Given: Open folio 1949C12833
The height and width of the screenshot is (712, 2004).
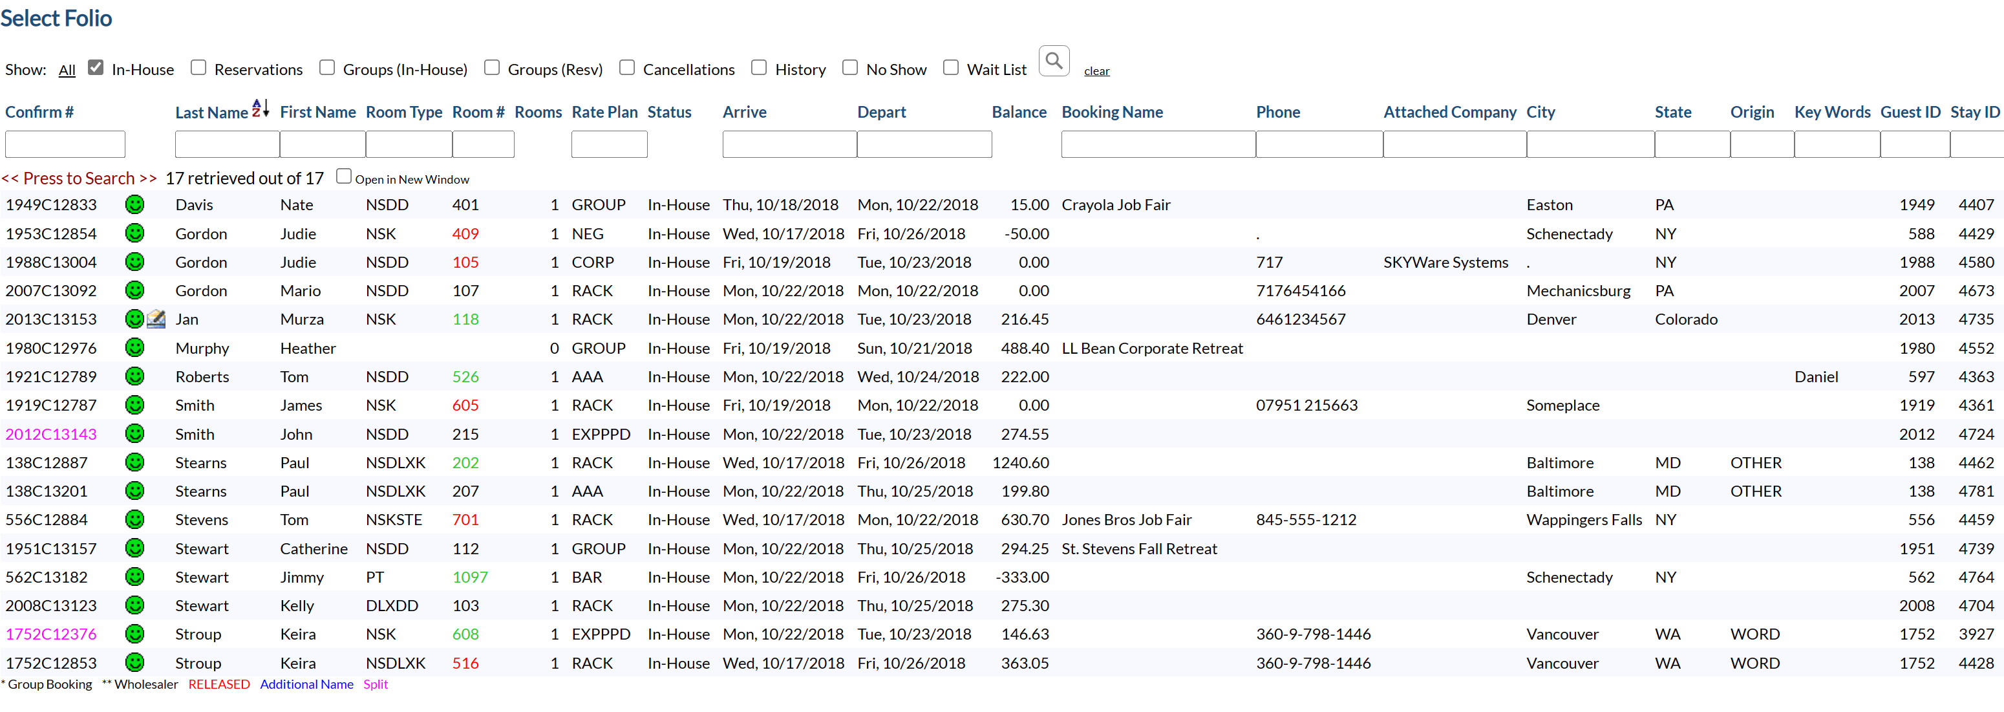Looking at the screenshot, I should [51, 204].
